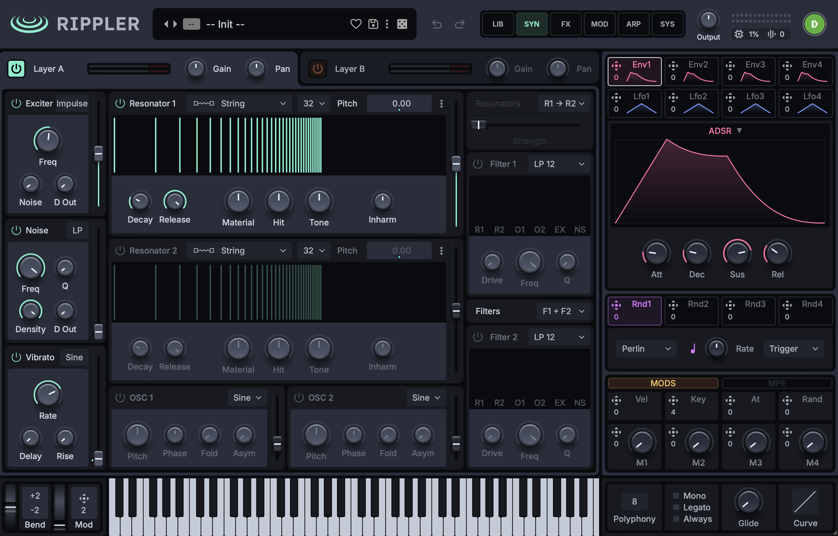Click the Resonator 1 Pitch value field
The height and width of the screenshot is (536, 838).
(399, 103)
